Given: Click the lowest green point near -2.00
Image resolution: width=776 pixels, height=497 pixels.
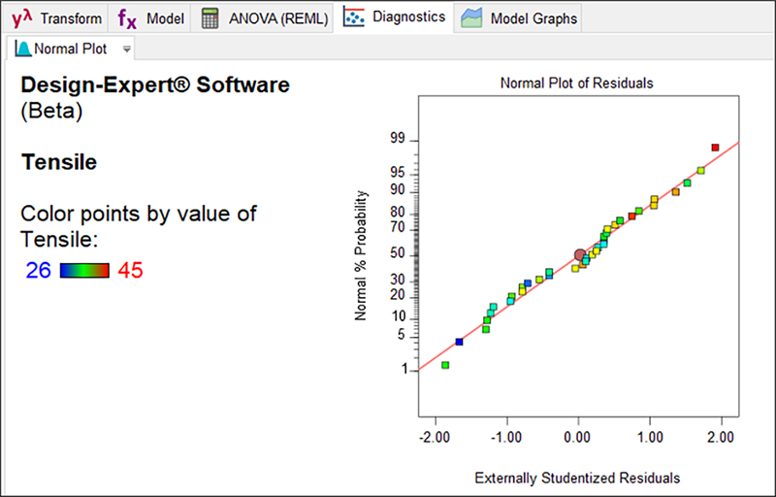Looking at the screenshot, I should pyautogui.click(x=445, y=365).
